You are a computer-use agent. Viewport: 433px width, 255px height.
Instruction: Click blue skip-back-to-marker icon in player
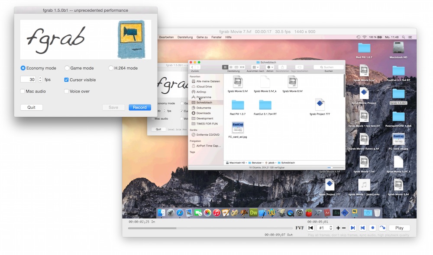(x=362, y=228)
